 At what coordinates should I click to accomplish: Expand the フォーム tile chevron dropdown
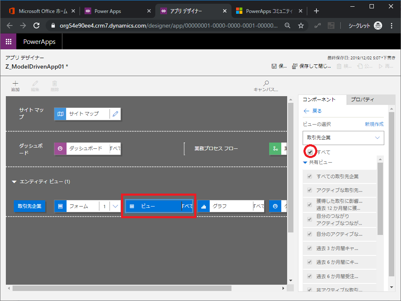point(116,206)
